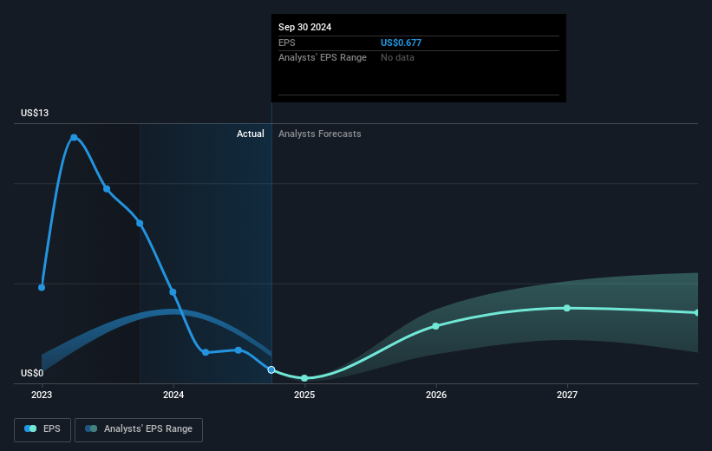Click the forecast data point at 2025
The image size is (712, 451).
click(x=304, y=378)
